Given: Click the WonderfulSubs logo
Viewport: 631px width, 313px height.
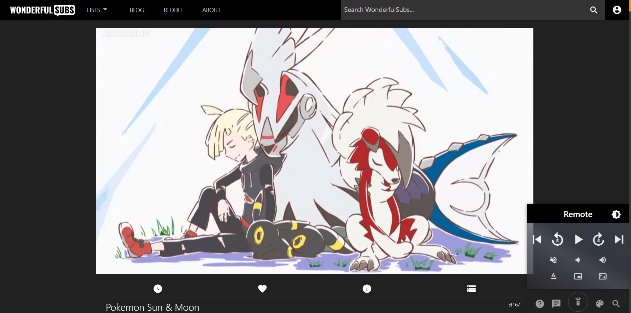Looking at the screenshot, I should coord(42,10).
